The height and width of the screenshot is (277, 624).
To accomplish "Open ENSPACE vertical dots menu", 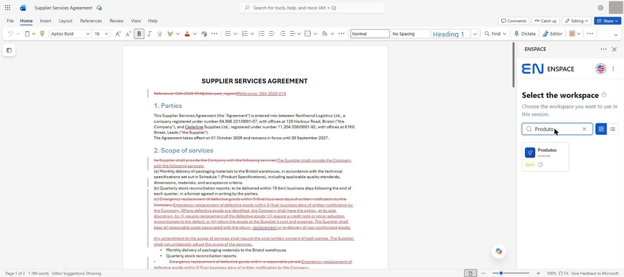I will click(613, 69).
